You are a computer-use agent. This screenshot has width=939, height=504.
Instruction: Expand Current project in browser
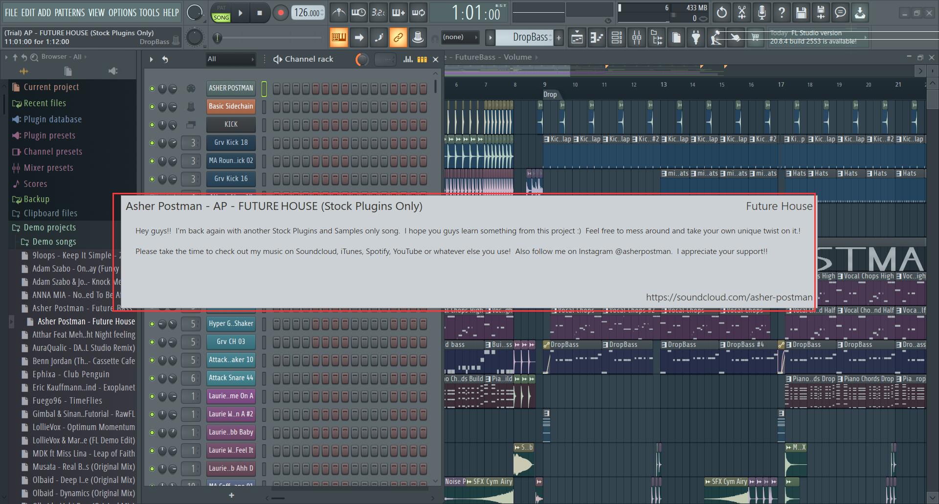tap(51, 87)
